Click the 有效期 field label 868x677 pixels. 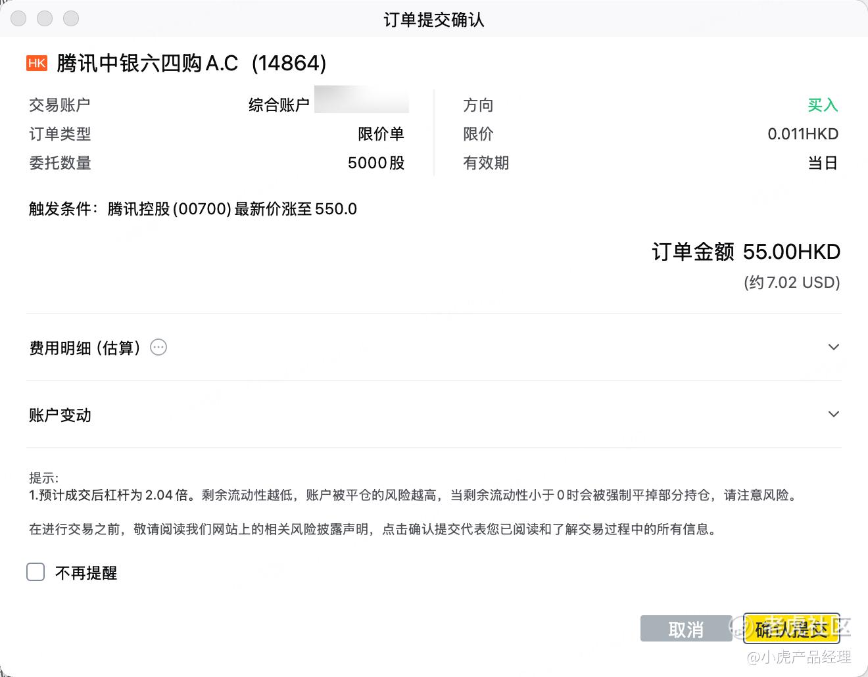486,163
